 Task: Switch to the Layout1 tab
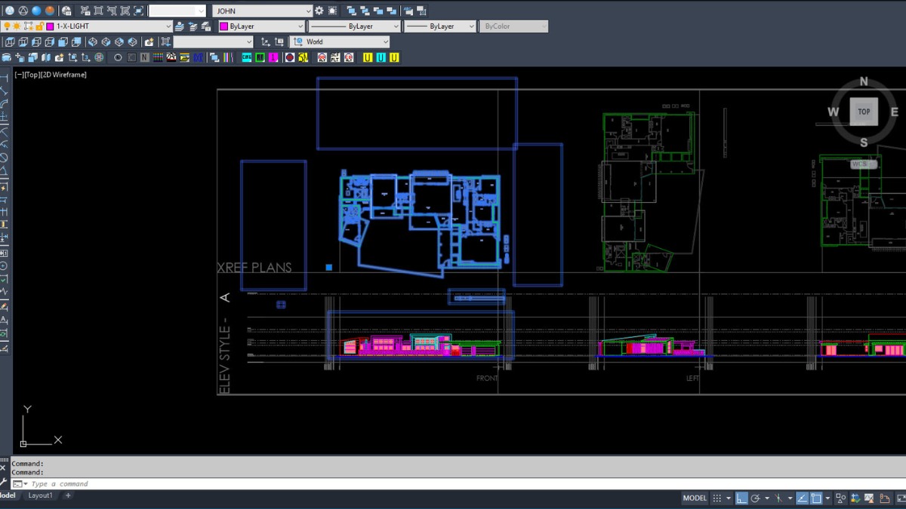(x=42, y=495)
